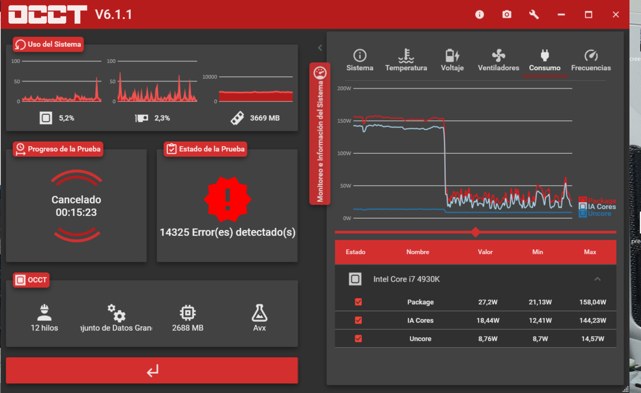The width and height of the screenshot is (641, 393).
Task: Click the 14325 Error(es) detectado(s) text
Action: (x=227, y=232)
